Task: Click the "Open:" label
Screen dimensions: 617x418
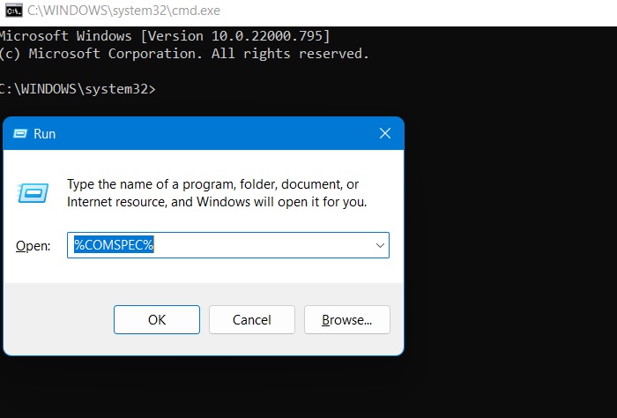Action: (x=33, y=246)
